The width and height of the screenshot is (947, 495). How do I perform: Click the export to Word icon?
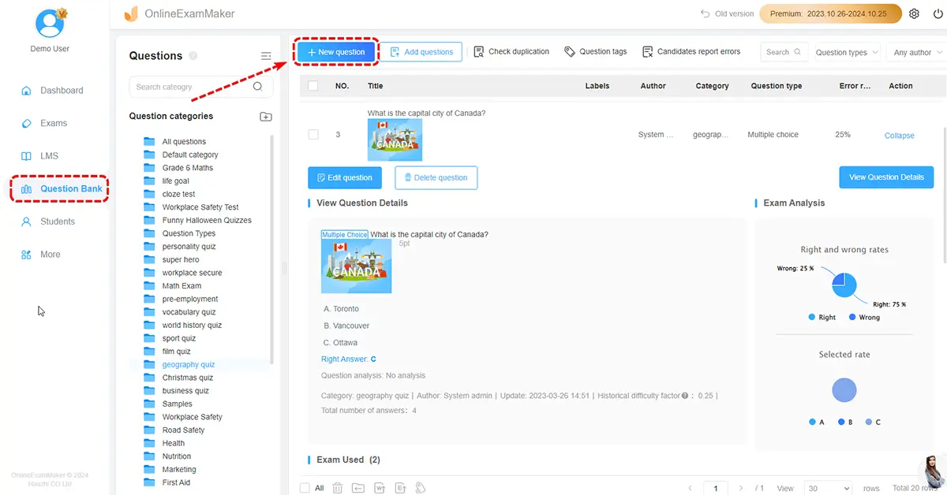[380, 488]
